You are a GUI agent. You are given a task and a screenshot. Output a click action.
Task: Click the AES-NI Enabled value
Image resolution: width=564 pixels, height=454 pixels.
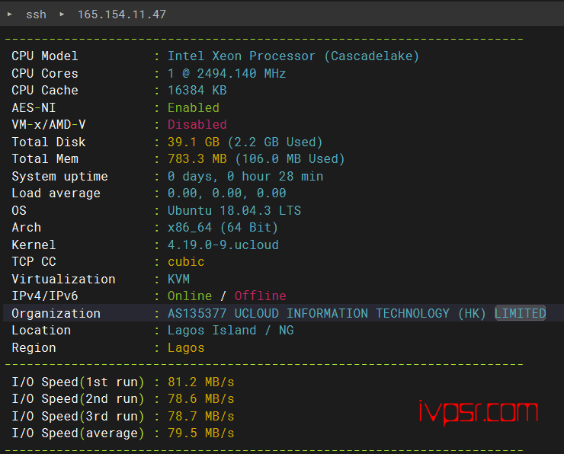pos(194,107)
